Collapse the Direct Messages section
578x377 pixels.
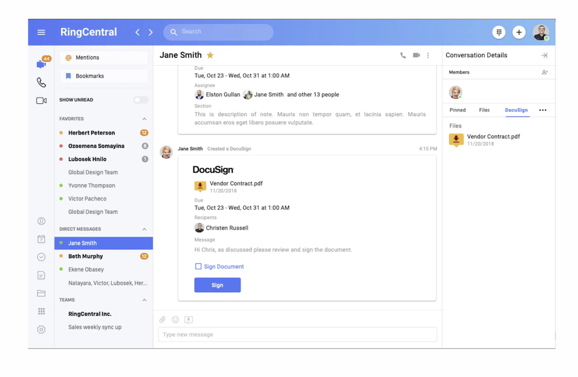point(144,229)
